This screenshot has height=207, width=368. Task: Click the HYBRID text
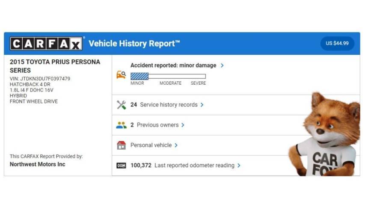pos(18,96)
